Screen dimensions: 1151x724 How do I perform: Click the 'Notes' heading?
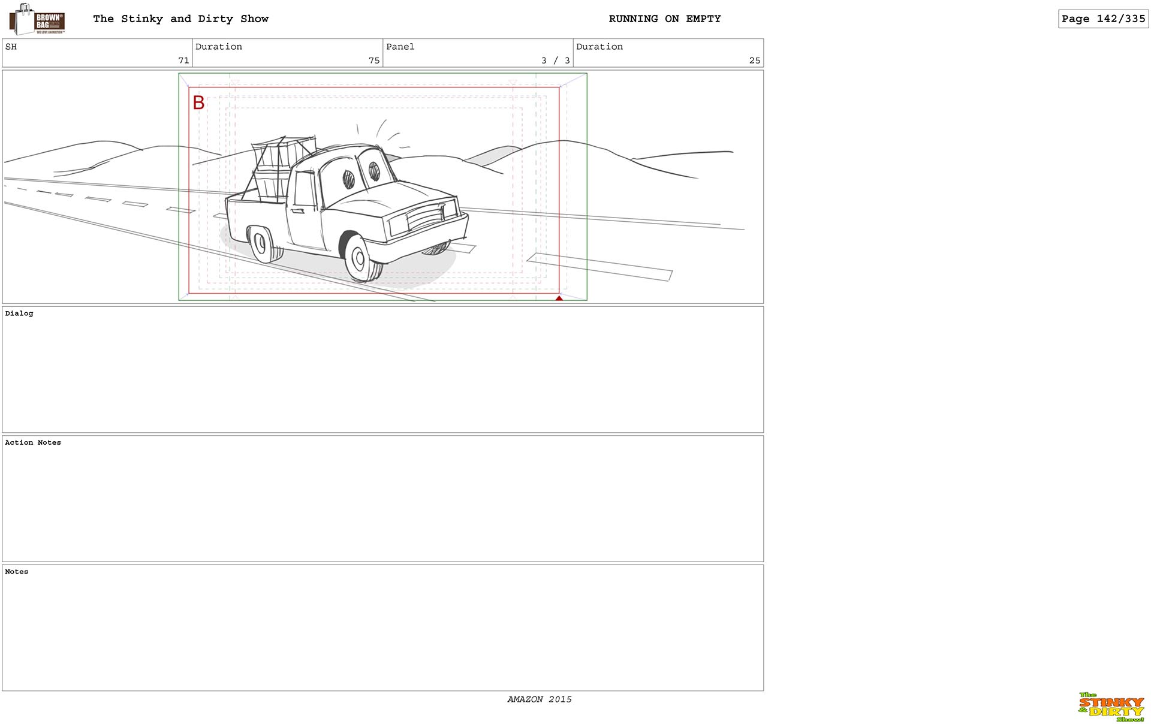[x=17, y=572]
